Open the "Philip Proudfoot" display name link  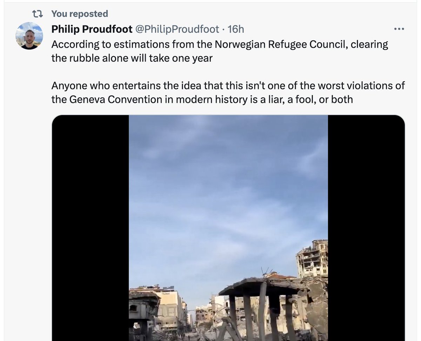[92, 29]
